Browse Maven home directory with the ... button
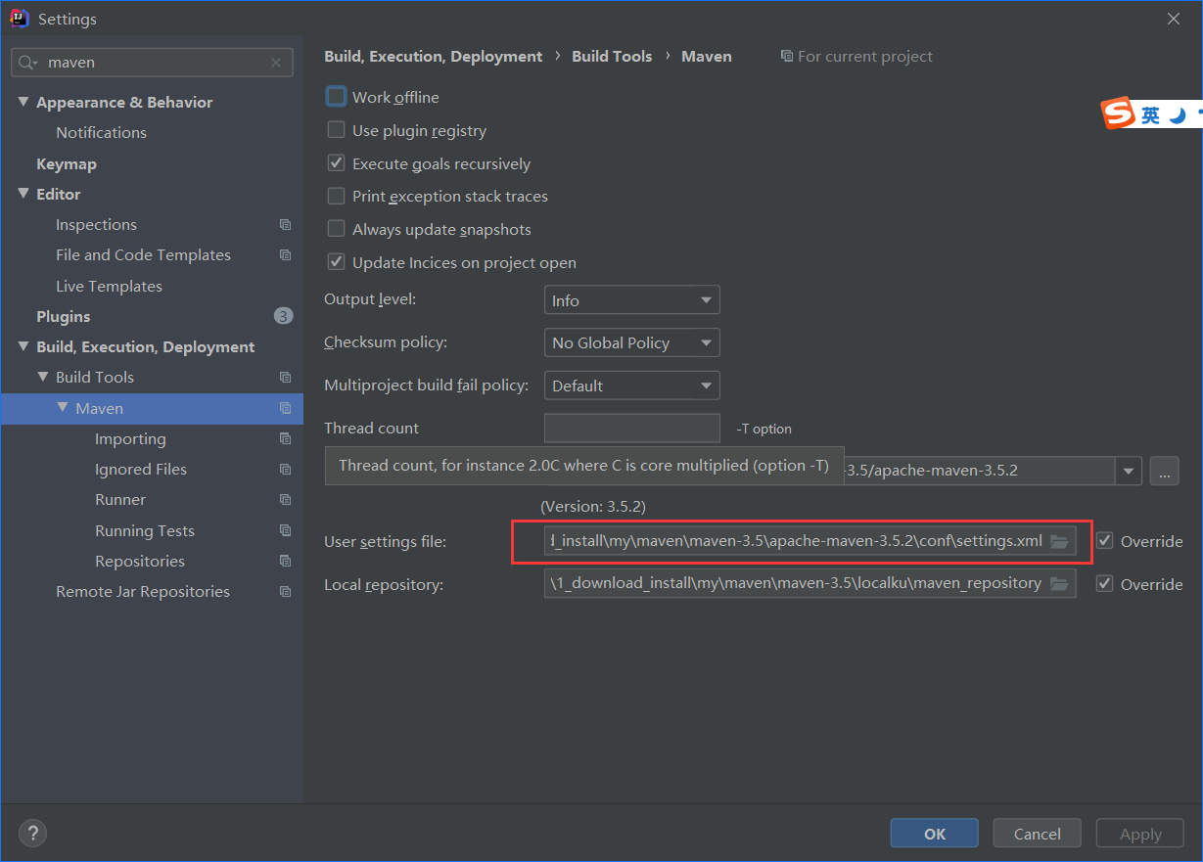Image resolution: width=1203 pixels, height=862 pixels. [1164, 471]
